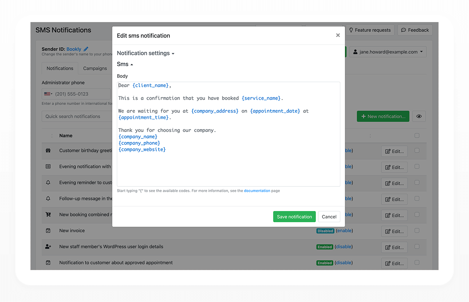469x302 pixels.
Task: Click Edit for Customer birthday greeting
Action: click(394, 151)
